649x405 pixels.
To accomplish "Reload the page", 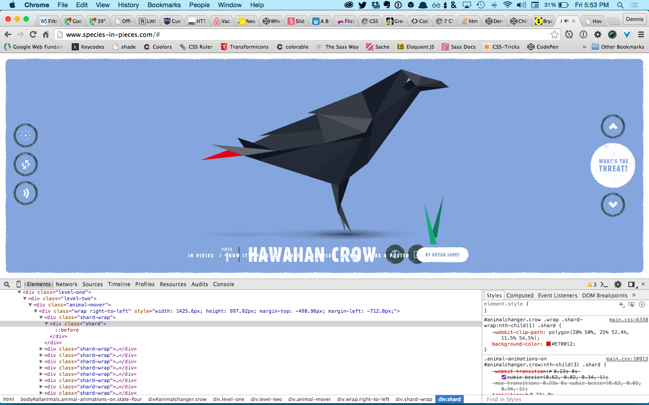I will [33, 34].
